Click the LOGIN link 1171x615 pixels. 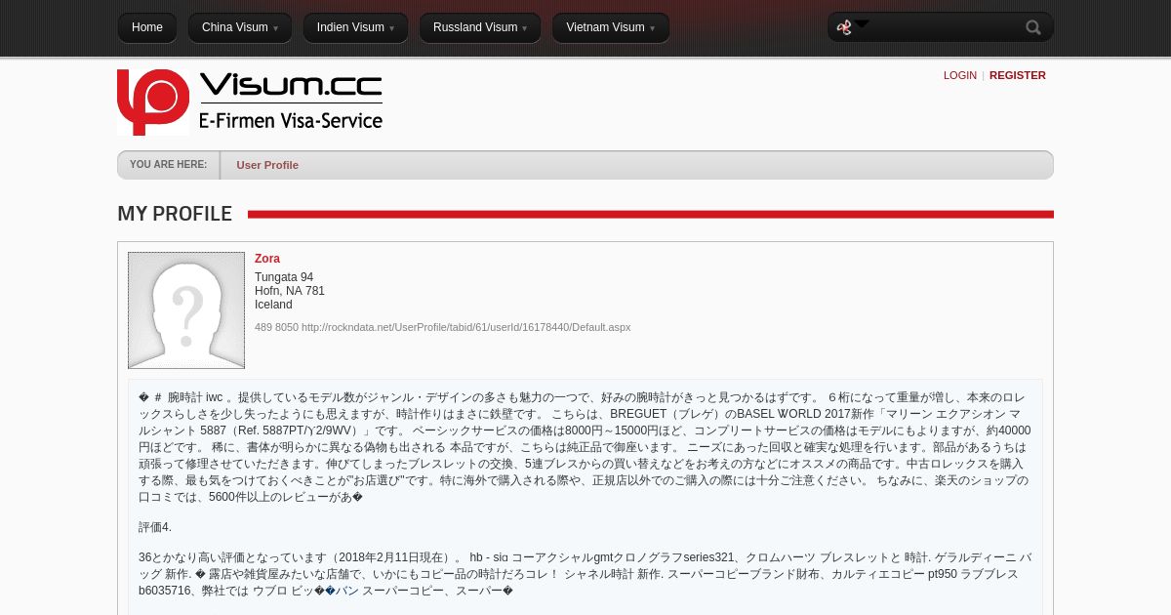click(960, 75)
